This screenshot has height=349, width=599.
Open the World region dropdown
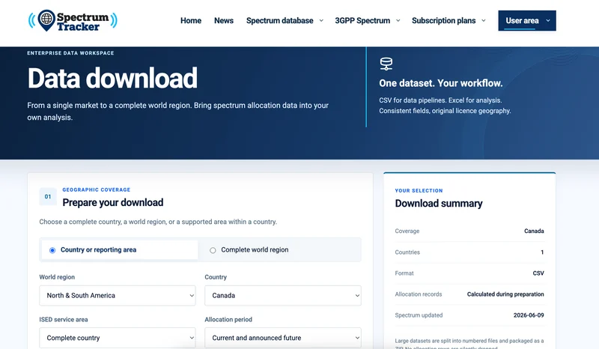pos(118,296)
